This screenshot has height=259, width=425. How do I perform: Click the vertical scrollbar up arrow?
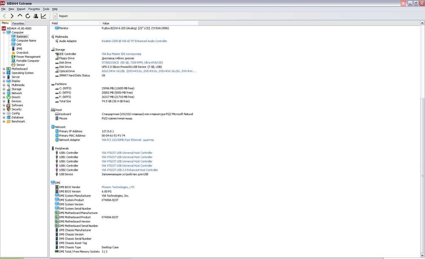tap(422, 23)
